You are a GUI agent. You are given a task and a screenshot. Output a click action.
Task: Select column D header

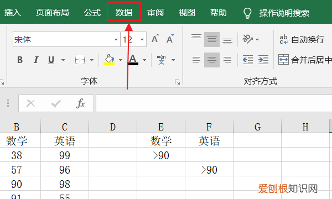click(113, 127)
